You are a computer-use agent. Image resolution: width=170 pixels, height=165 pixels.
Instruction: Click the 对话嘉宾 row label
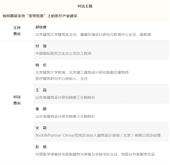coord(17,100)
